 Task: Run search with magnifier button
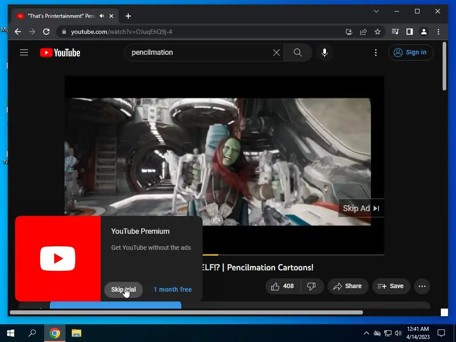[x=298, y=53]
